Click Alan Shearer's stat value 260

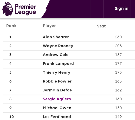119,37
